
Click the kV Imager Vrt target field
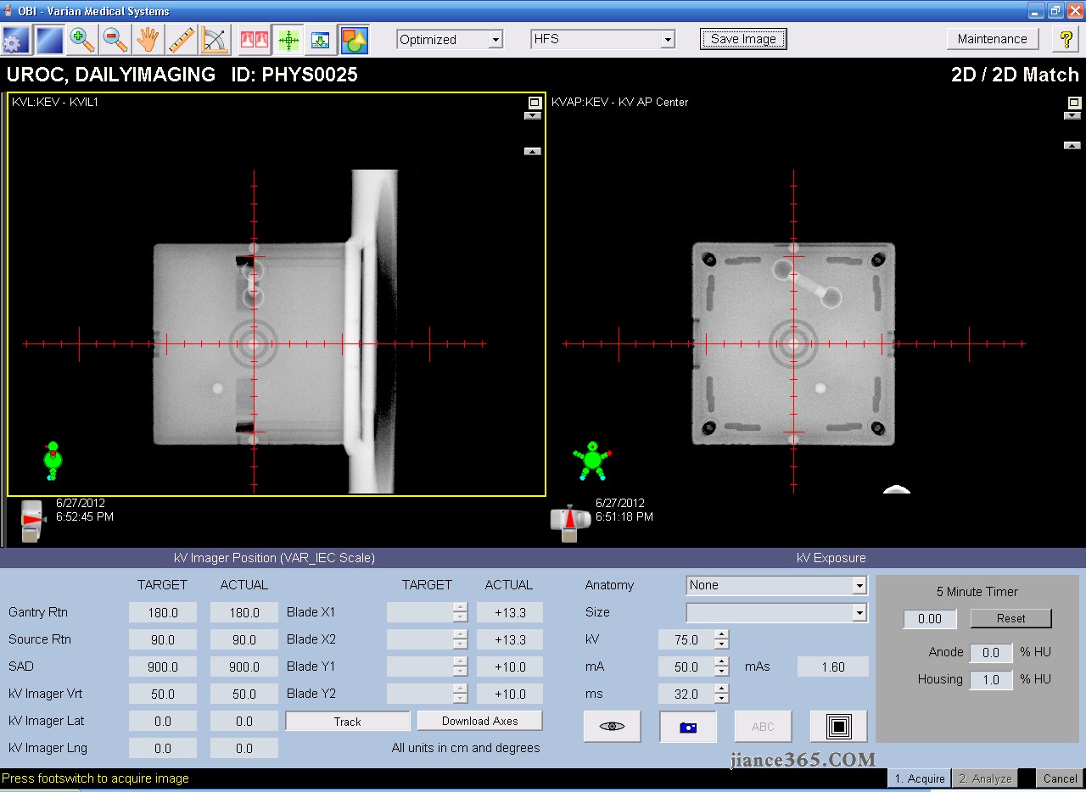(x=163, y=694)
